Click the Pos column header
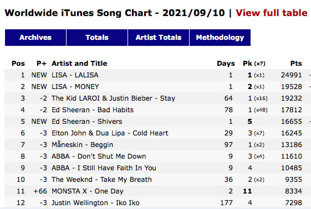311x209 pixels. click(x=18, y=64)
